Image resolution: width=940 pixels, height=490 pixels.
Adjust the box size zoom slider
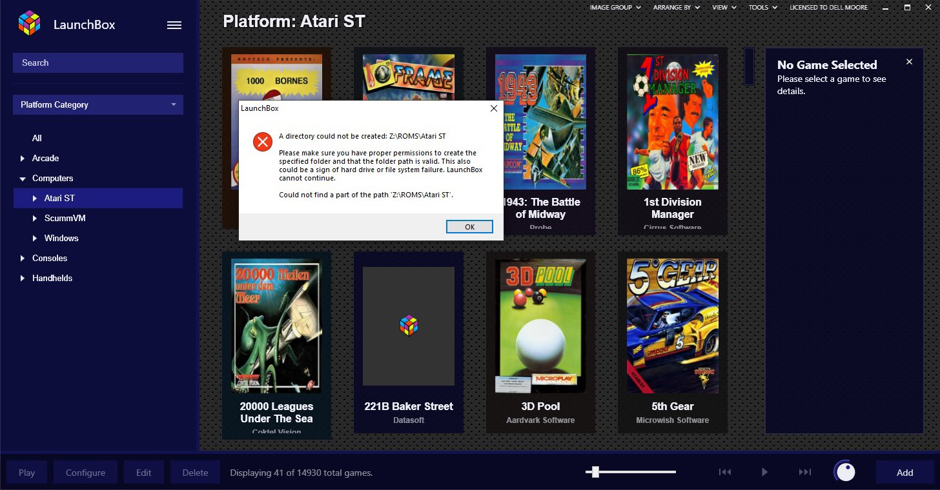coord(595,472)
